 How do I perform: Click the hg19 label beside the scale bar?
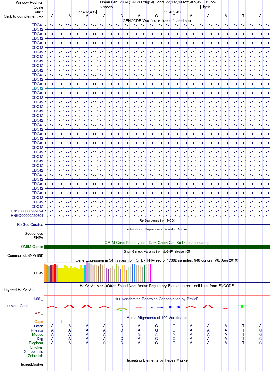(x=207, y=7)
